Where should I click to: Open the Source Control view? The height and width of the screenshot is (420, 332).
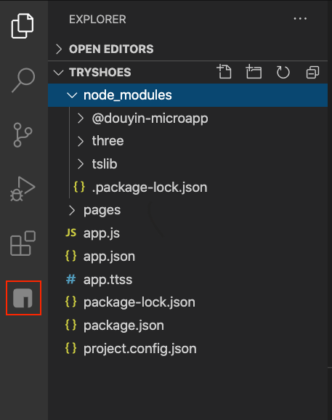click(x=23, y=135)
